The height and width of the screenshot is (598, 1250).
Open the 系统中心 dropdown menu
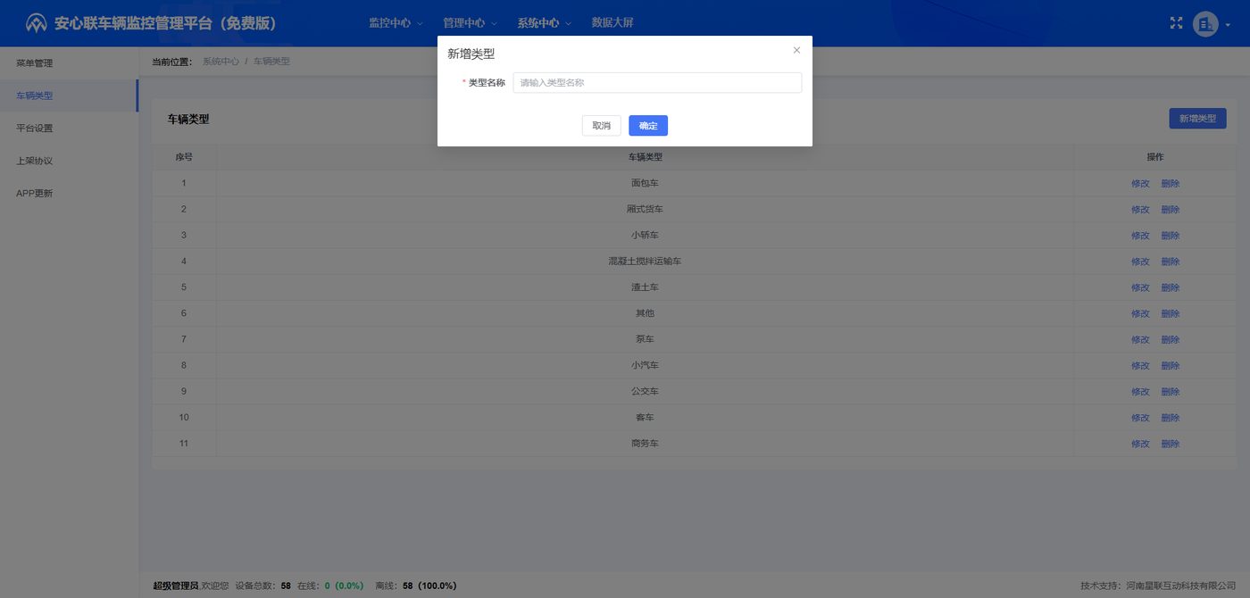pos(544,23)
